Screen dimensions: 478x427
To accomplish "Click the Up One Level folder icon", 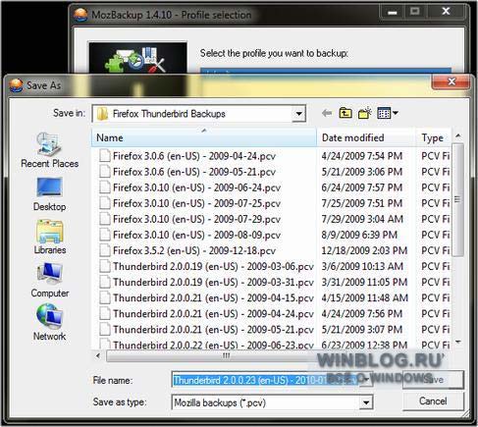I will (x=345, y=113).
